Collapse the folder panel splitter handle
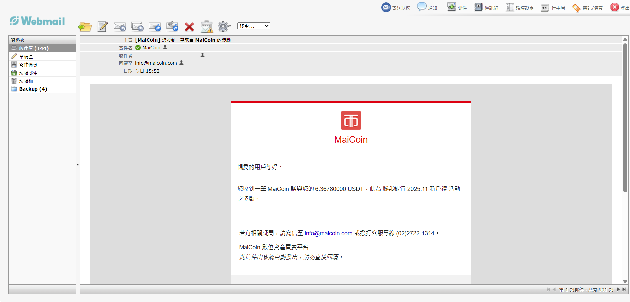Viewport: 630px width, 302px height. coord(78,165)
